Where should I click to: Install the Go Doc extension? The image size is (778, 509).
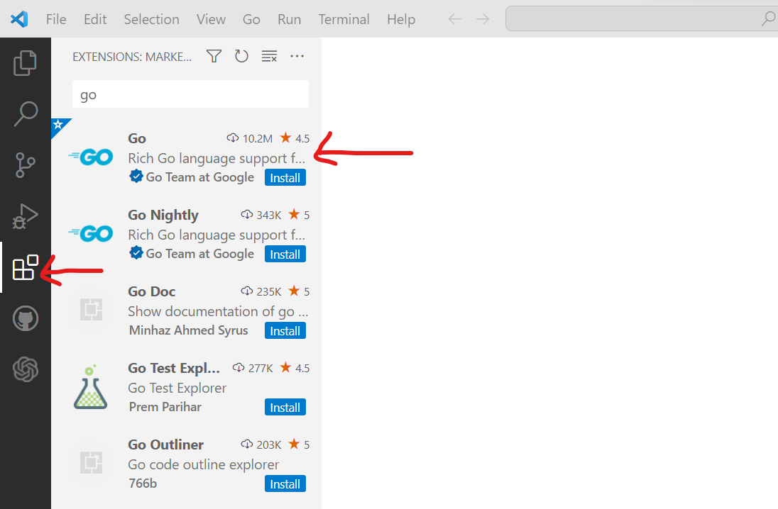coord(285,330)
